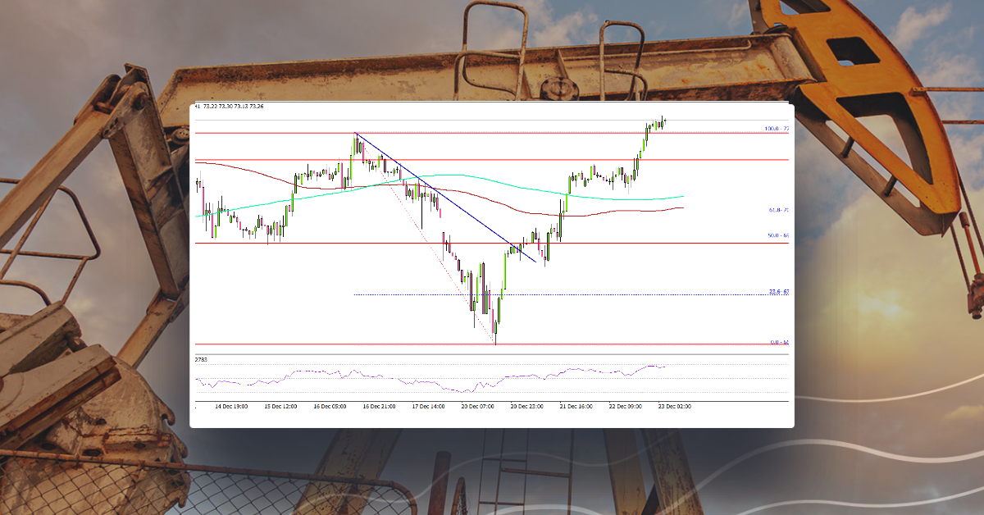The width and height of the screenshot is (984, 515).
Task: Click the indicator subwindow separator line
Action: [492, 353]
